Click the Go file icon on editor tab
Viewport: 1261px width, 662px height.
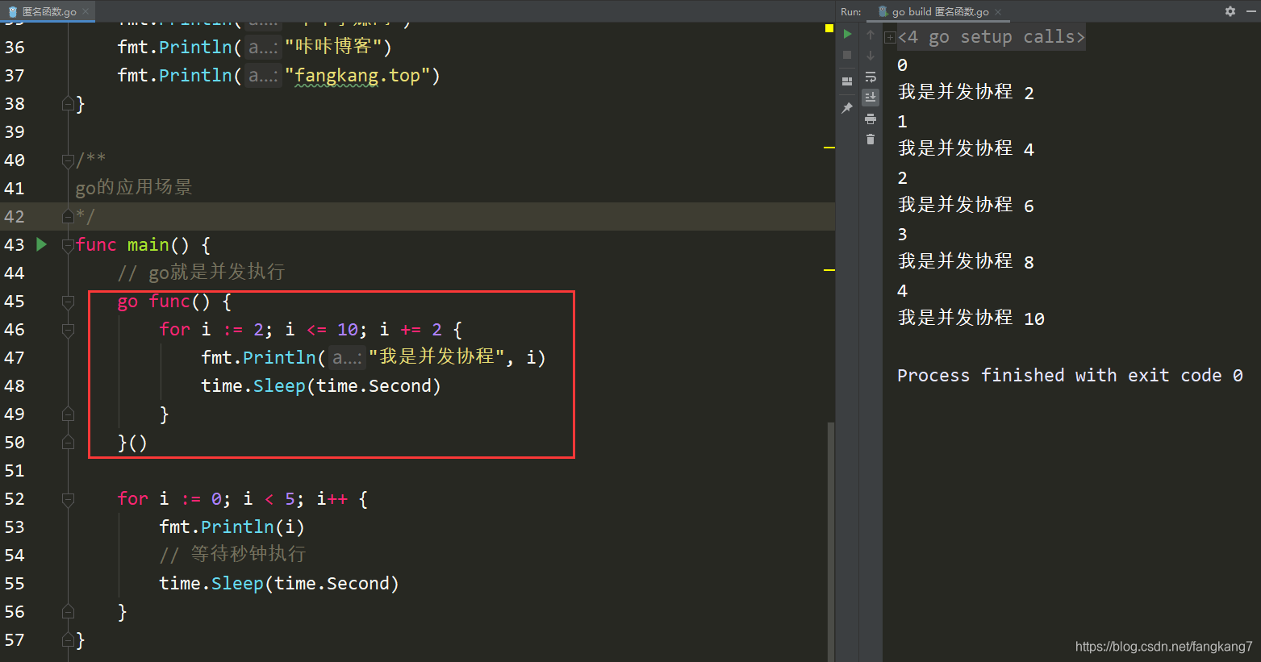[12, 11]
